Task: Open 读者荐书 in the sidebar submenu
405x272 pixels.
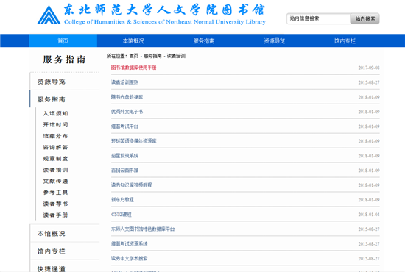Action: click(55, 204)
